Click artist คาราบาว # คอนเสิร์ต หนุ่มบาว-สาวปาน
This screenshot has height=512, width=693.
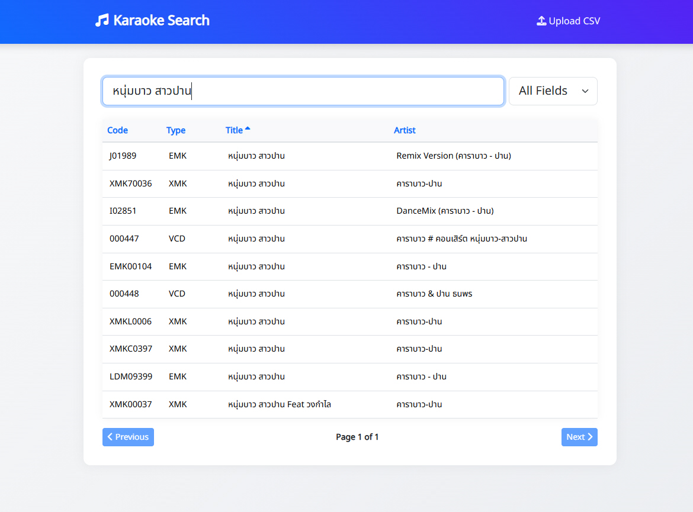click(462, 239)
